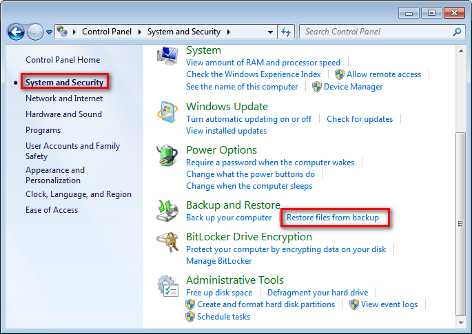Open BitLocker Drive Encryption heading
Image resolution: width=472 pixels, height=334 pixels.
[249, 237]
